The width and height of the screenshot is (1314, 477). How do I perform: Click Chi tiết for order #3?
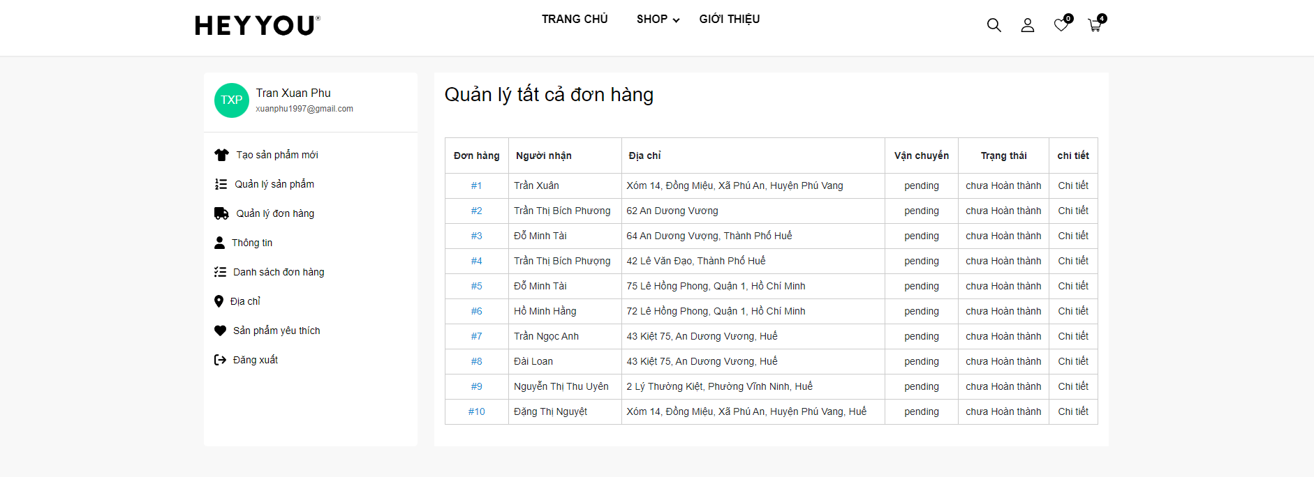pyautogui.click(x=1073, y=236)
